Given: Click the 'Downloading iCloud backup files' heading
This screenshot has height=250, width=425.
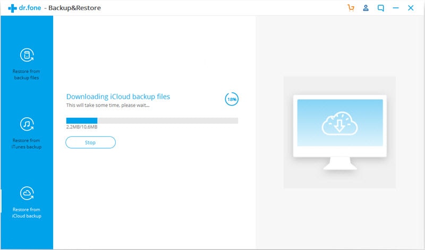Looking at the screenshot, I should pyautogui.click(x=118, y=97).
